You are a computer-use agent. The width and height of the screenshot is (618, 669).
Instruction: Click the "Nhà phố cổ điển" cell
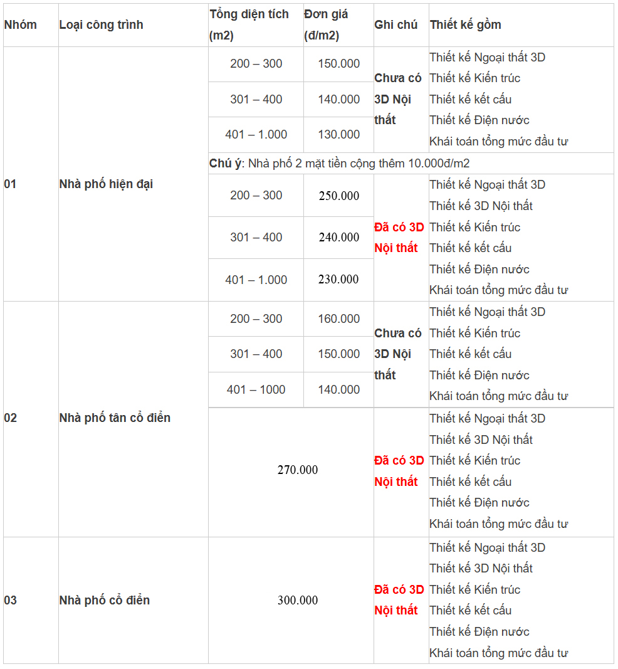coord(105,601)
